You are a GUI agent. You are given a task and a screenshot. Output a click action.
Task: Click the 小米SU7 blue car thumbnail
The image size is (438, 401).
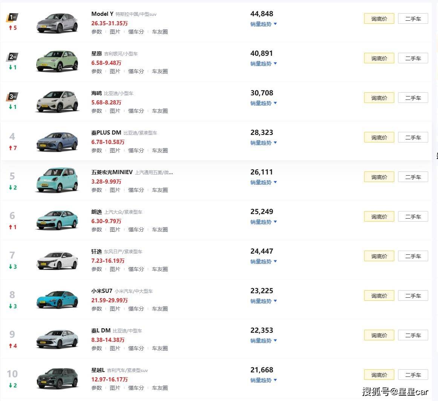pos(57,298)
